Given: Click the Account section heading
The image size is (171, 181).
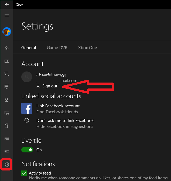Looking at the screenshot, I should tap(33, 64).
